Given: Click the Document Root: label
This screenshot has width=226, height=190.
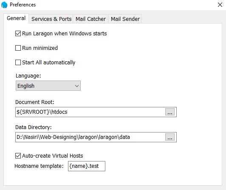Looking at the screenshot, I should point(35,102).
